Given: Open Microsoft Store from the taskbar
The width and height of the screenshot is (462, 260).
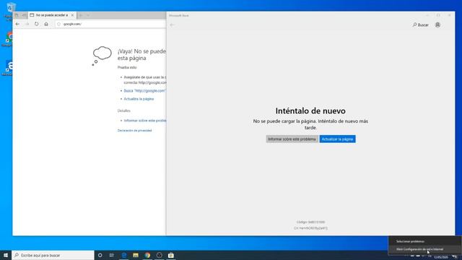Looking at the screenshot, I should (171, 255).
